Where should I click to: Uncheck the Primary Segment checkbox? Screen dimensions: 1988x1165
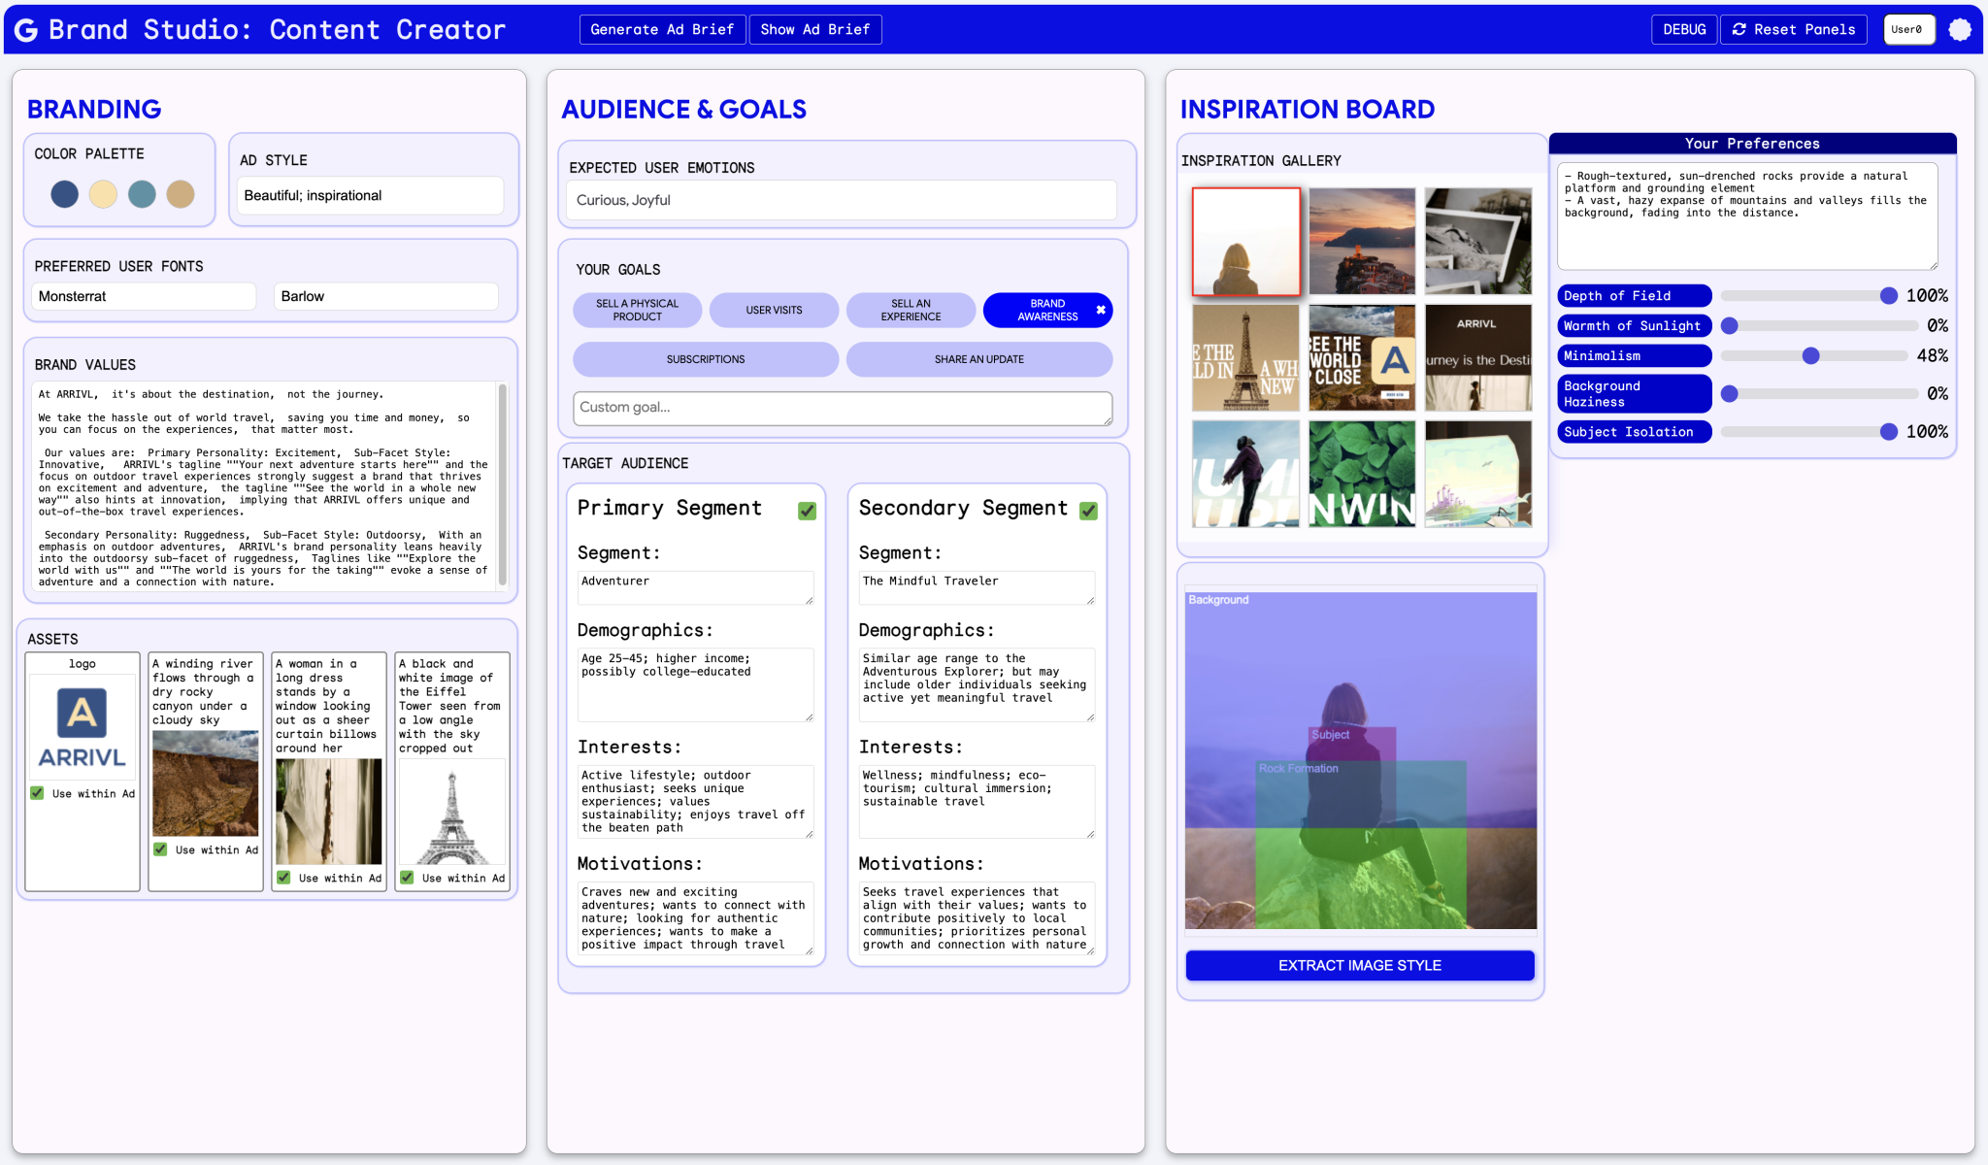[x=807, y=511]
